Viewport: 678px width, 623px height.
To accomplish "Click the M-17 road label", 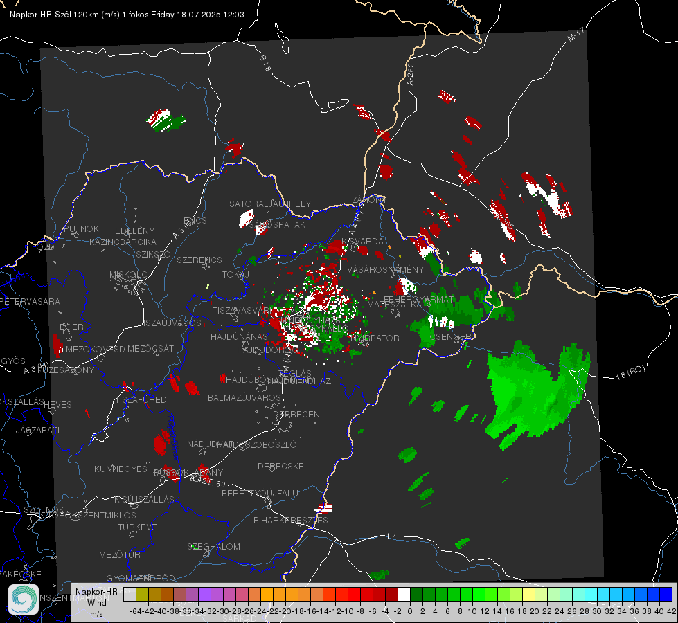I will 576,34.
